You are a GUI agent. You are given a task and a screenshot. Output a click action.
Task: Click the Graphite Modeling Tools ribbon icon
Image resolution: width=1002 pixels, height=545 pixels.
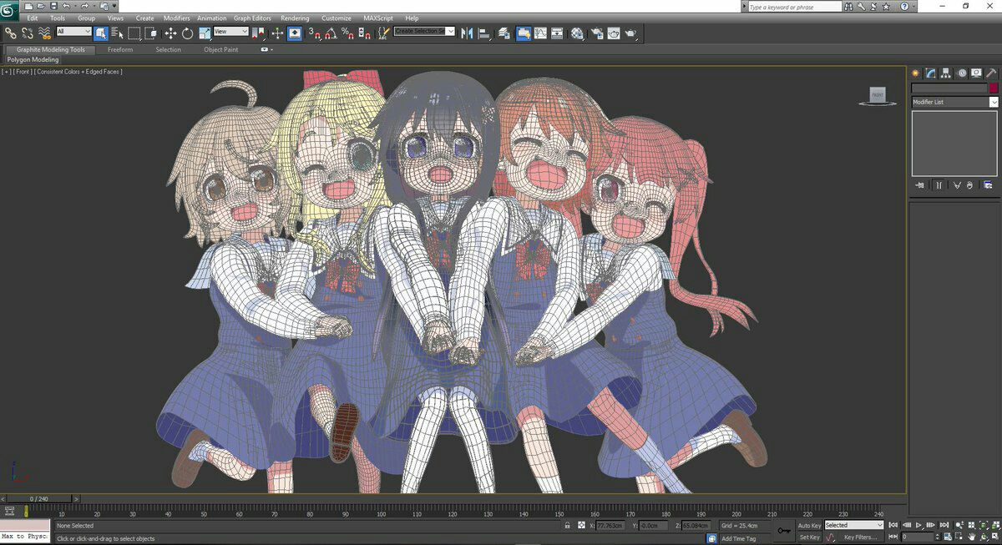click(524, 33)
